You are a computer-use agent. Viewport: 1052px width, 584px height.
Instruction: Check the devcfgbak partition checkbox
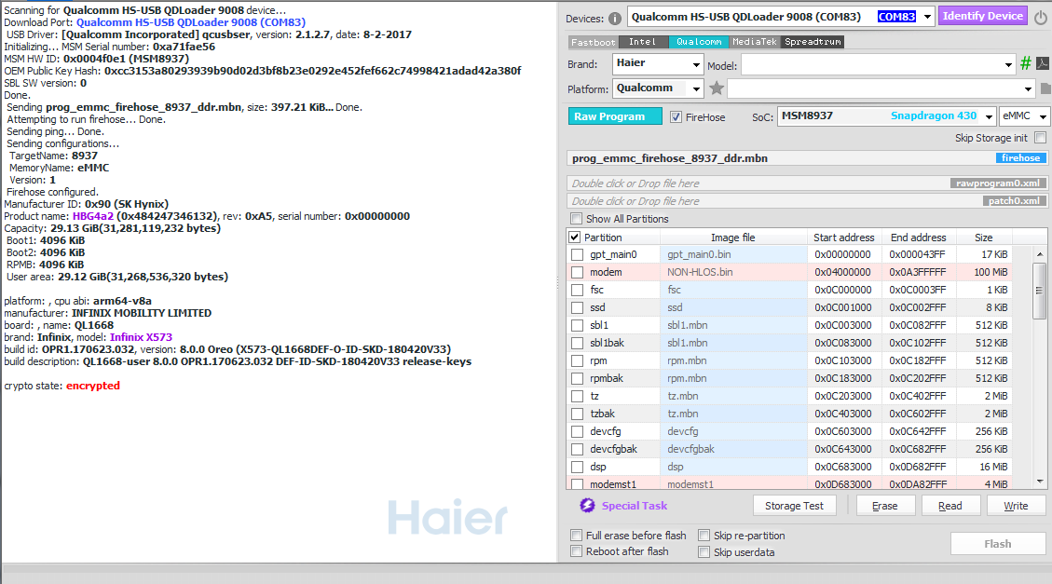[577, 449]
